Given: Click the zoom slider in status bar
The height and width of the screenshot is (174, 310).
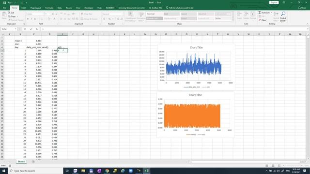Looking at the screenshot, I should pyautogui.click(x=293, y=166).
